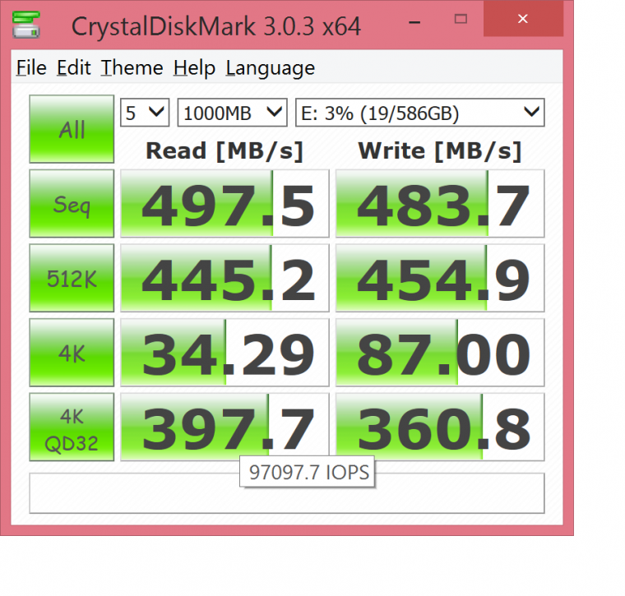Maximize the CrystalDiskMark window
The image size is (625, 596).
click(x=461, y=19)
